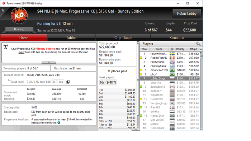Click flag icon for RasA86

coord(172,107)
